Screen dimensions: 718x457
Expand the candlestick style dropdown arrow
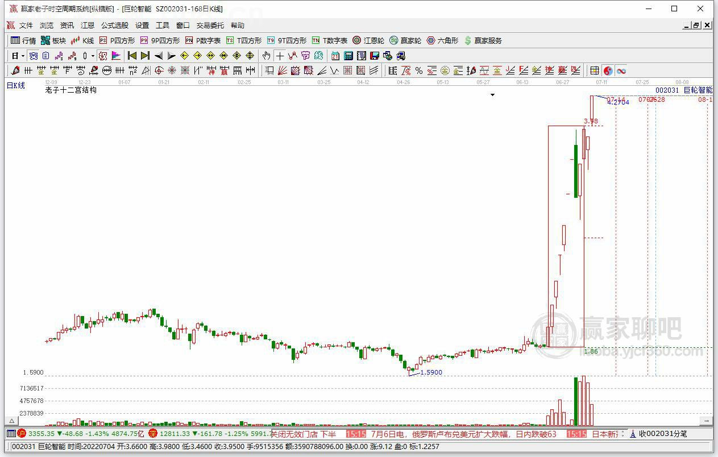coord(93,56)
